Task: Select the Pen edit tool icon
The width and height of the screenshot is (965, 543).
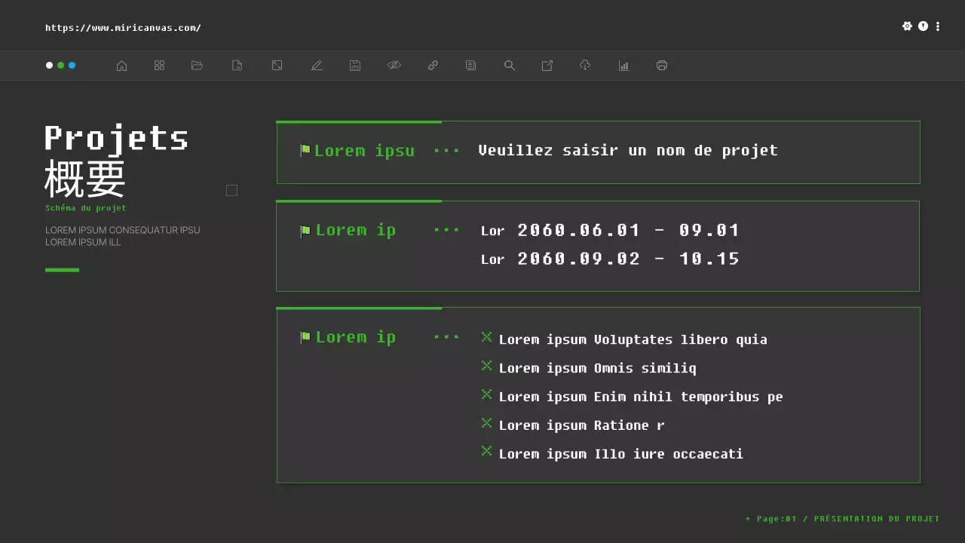Action: pos(317,66)
